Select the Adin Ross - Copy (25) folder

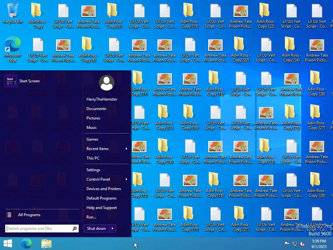[291, 117]
